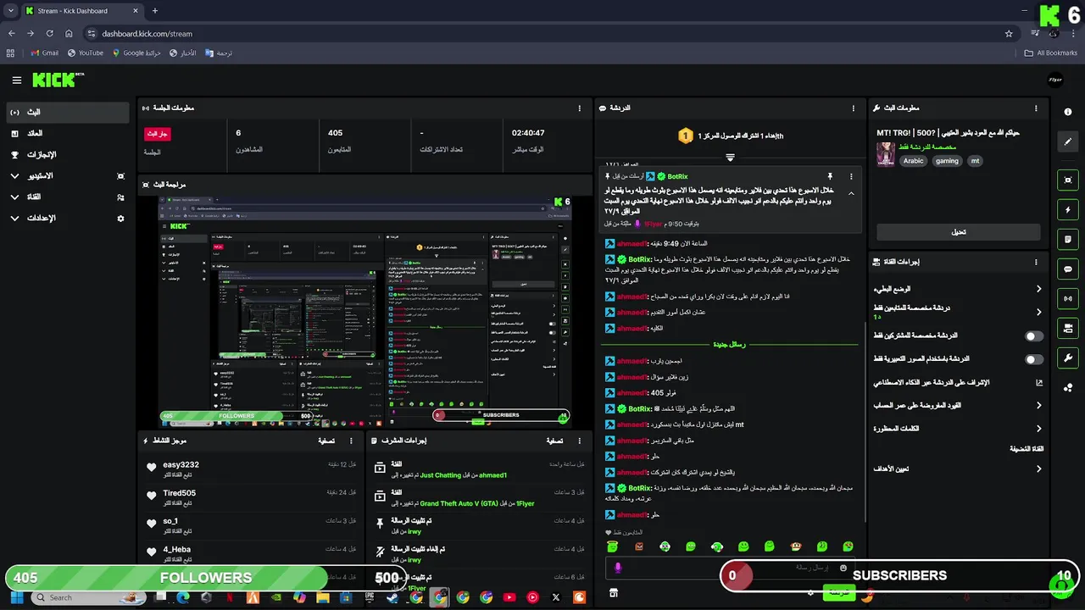
Task: Toggle the stream preview panel icon in right sidebar
Action: (1067, 180)
